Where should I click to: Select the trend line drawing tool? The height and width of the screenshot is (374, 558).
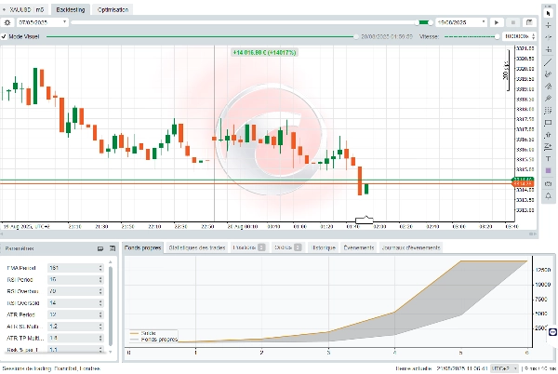pyautogui.click(x=549, y=62)
